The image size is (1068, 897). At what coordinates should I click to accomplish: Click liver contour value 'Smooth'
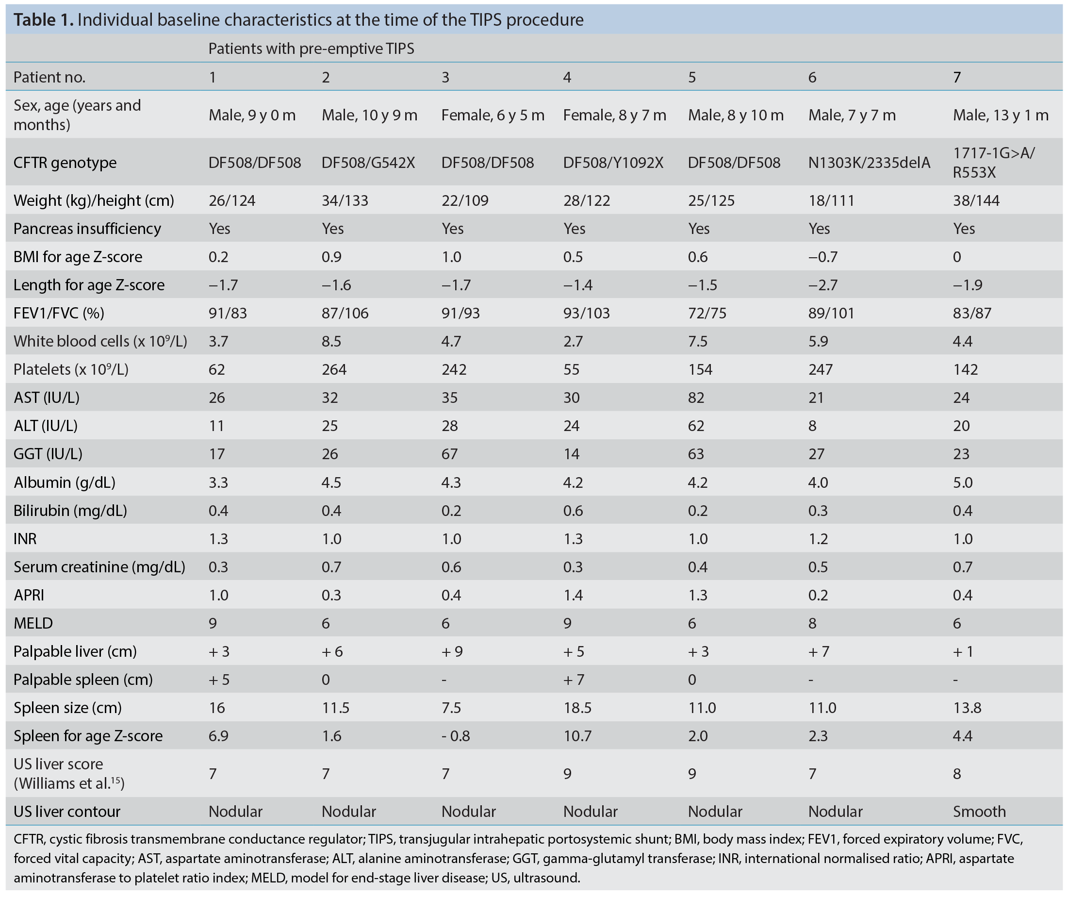click(x=979, y=812)
